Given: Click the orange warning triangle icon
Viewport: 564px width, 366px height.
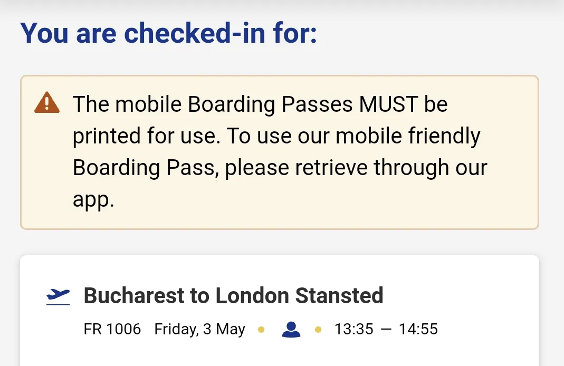Looking at the screenshot, I should (x=47, y=102).
